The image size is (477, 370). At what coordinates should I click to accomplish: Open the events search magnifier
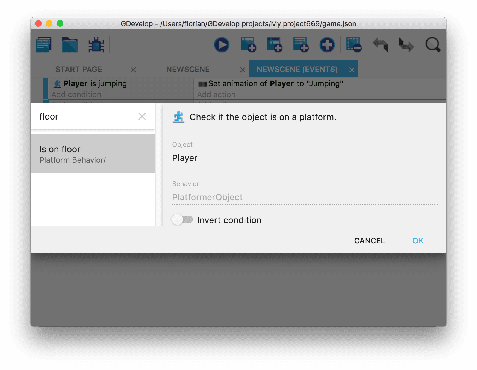click(433, 45)
